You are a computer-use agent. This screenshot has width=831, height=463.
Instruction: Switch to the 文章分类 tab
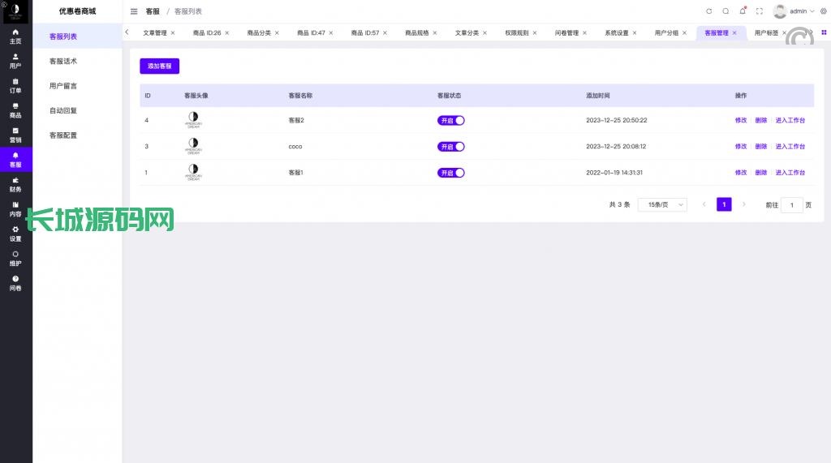pos(467,33)
